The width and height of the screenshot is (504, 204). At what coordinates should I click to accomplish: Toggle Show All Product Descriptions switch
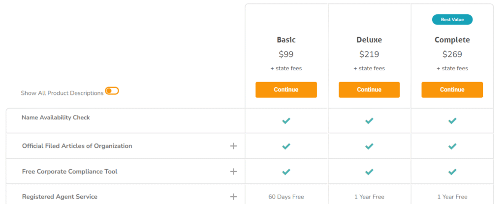click(x=112, y=91)
